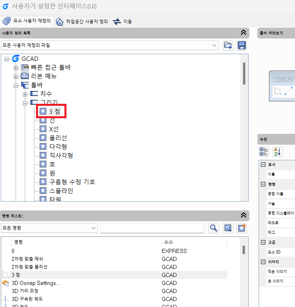Select 3D Osnap Settings command row
295x307 pixels.
pos(35,283)
